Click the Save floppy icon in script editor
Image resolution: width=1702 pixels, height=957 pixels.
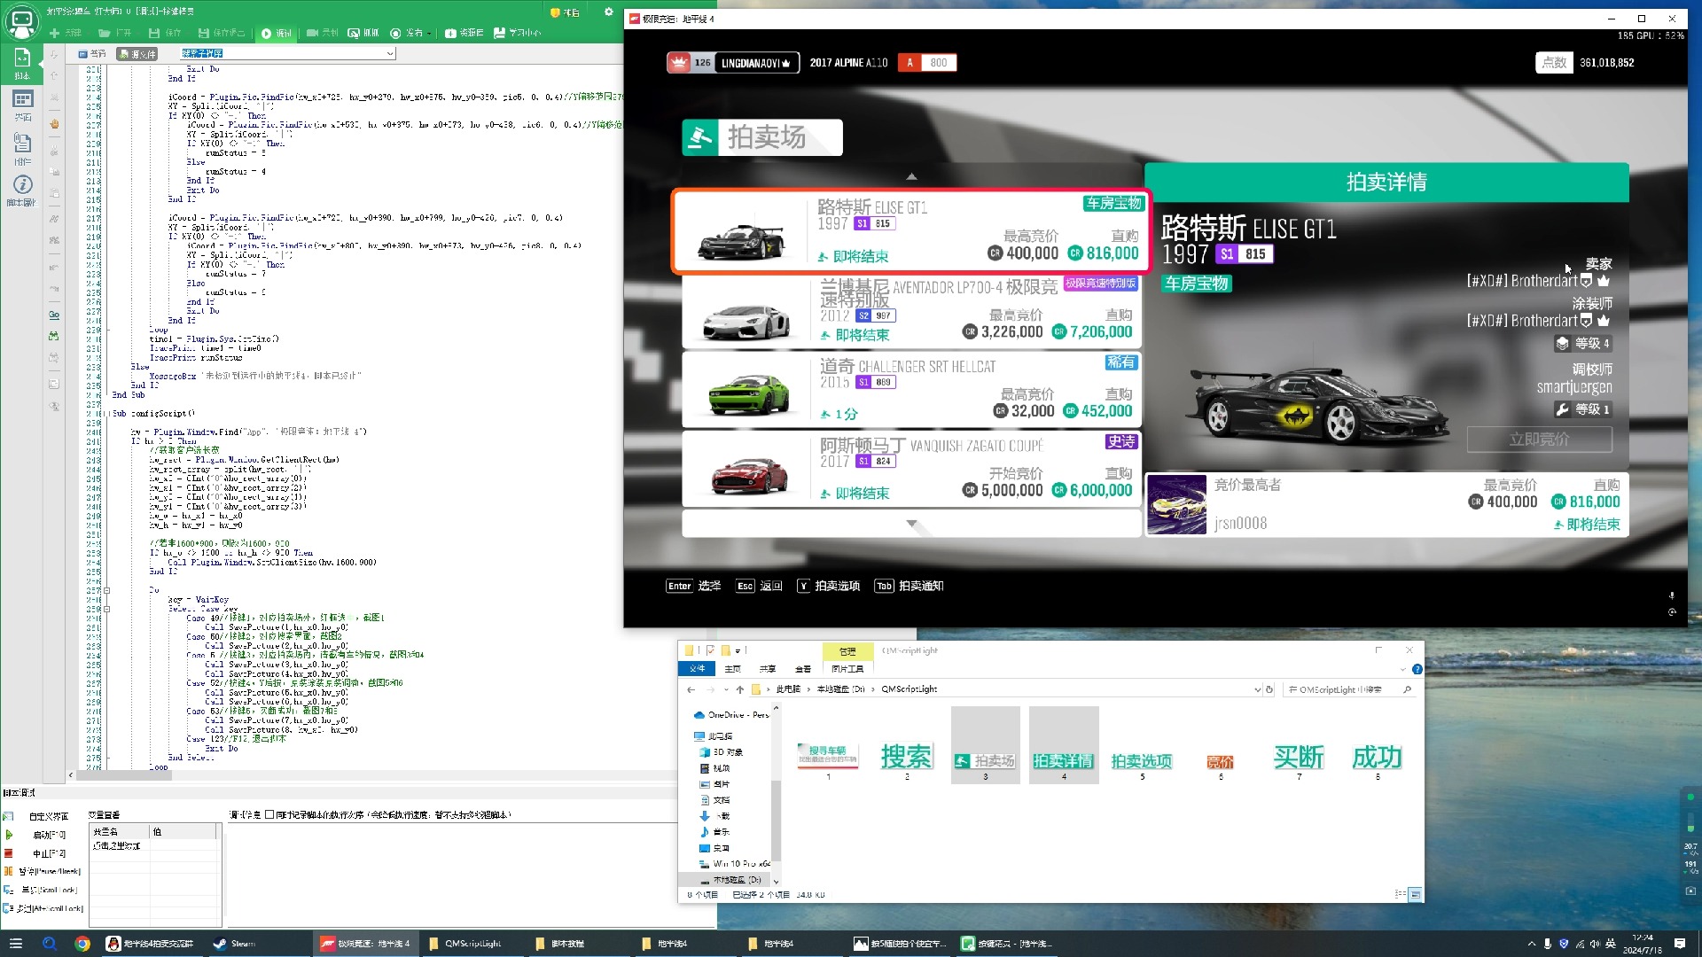point(154,33)
